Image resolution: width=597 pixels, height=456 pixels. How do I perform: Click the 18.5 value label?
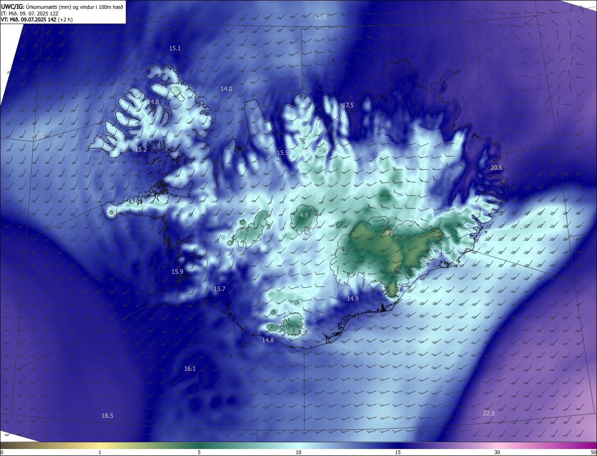(x=107, y=416)
